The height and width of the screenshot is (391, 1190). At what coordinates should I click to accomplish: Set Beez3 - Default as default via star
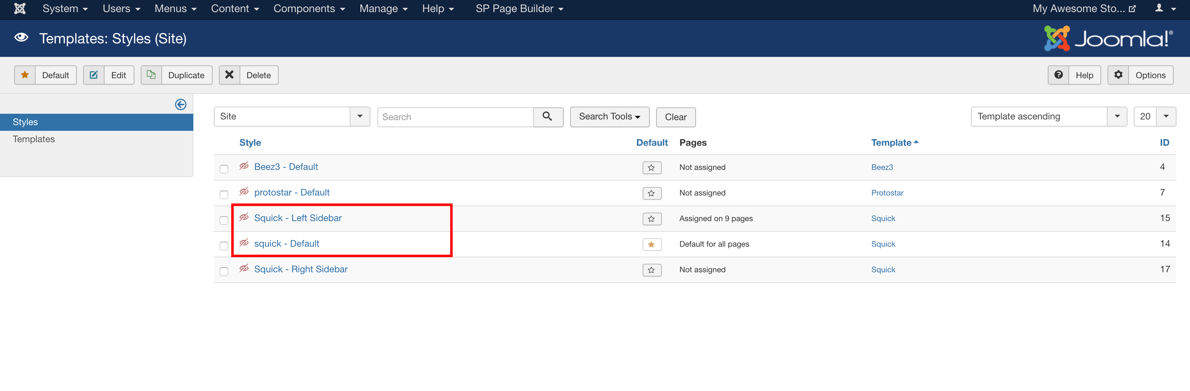click(x=652, y=167)
